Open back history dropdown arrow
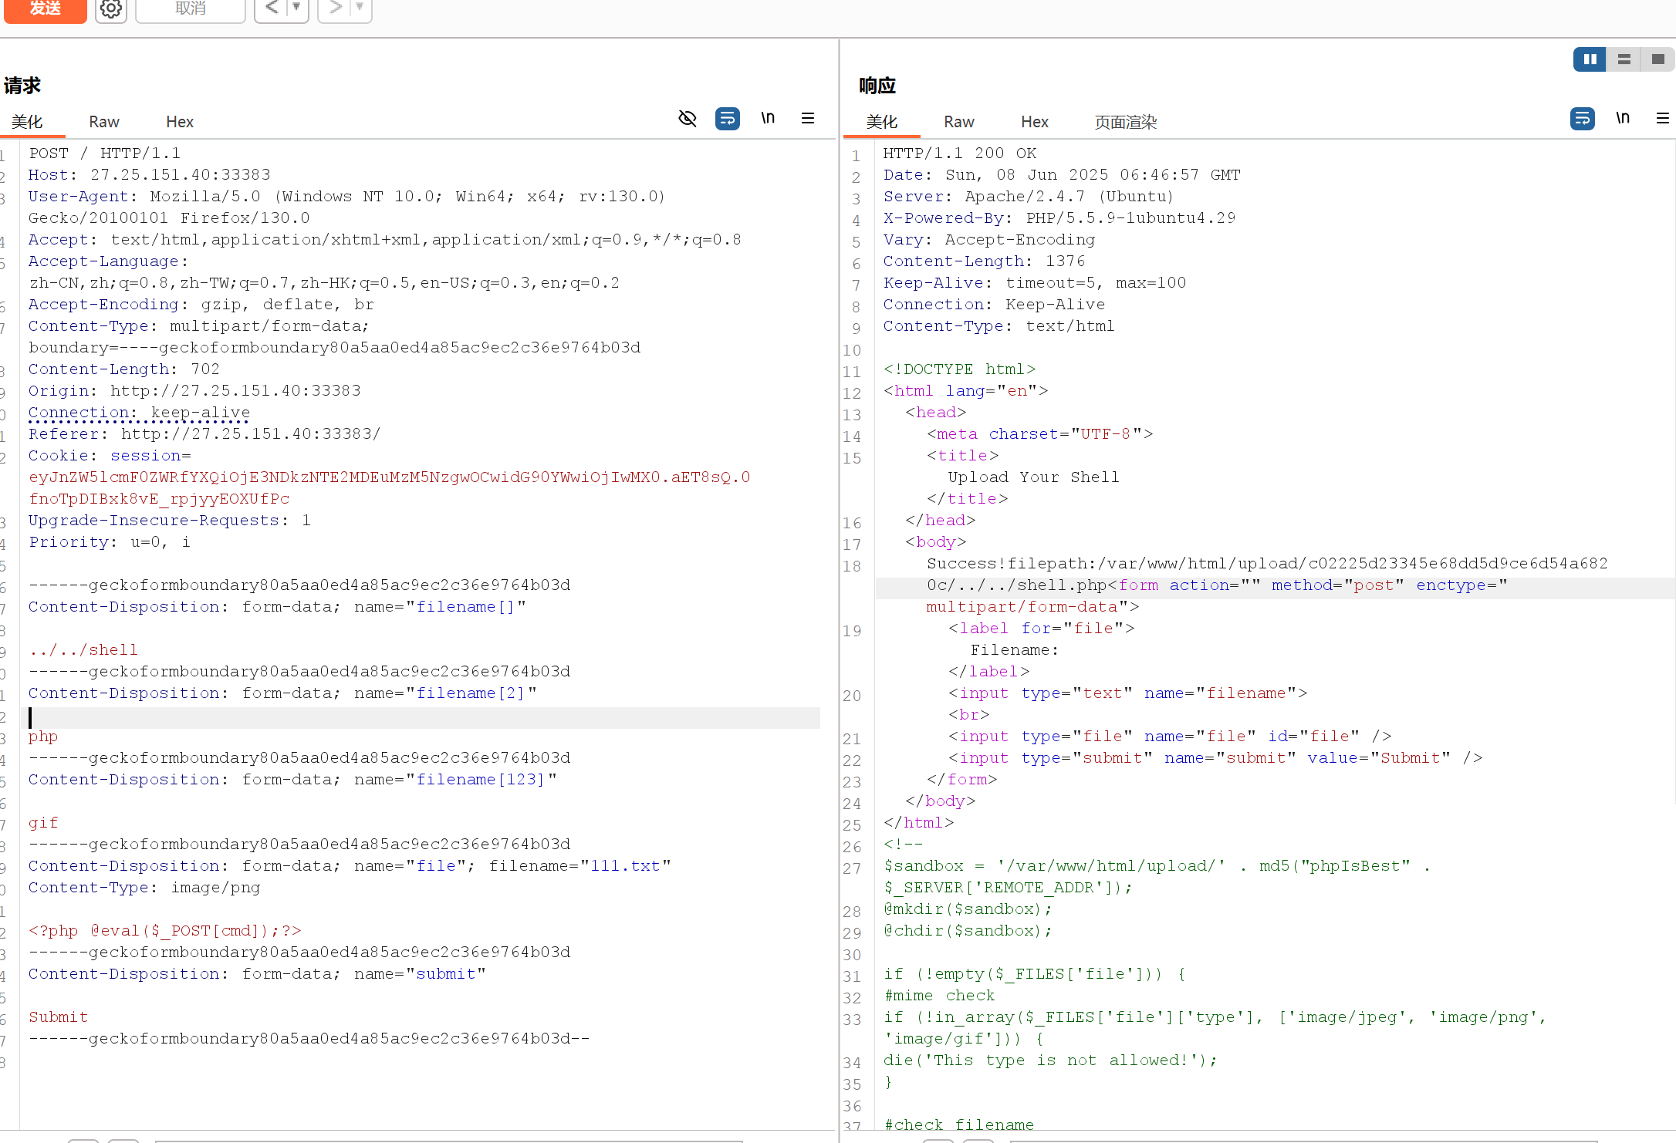Screen dimensions: 1676x1143 (296, 8)
